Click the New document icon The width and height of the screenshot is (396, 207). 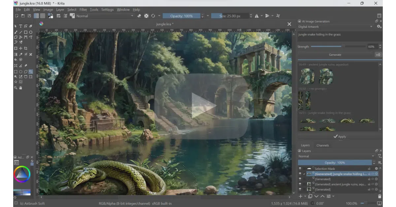click(x=16, y=16)
